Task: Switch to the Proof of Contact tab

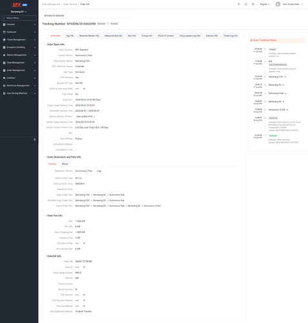Action: click(166, 36)
